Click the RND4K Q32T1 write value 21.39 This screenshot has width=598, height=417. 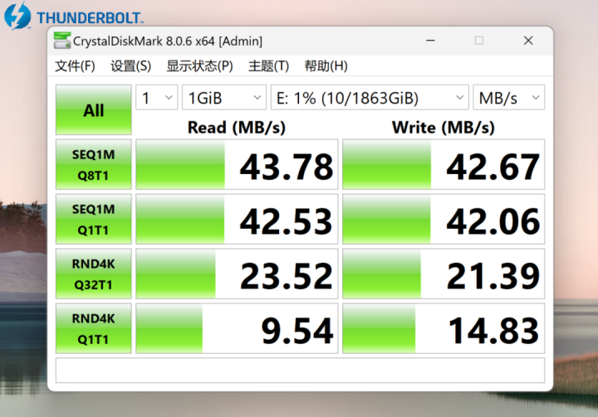(x=444, y=274)
